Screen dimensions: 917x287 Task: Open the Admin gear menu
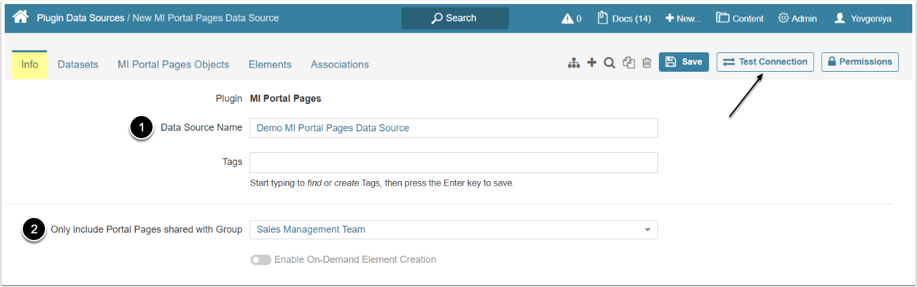(x=797, y=18)
